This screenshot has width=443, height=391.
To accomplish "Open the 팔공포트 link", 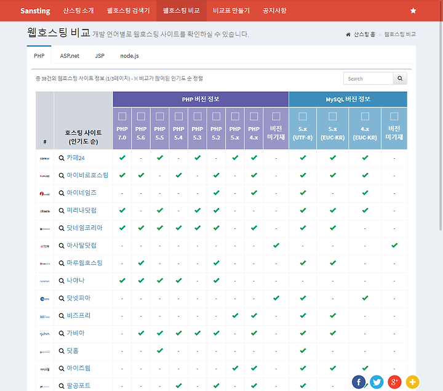I will 79,386.
